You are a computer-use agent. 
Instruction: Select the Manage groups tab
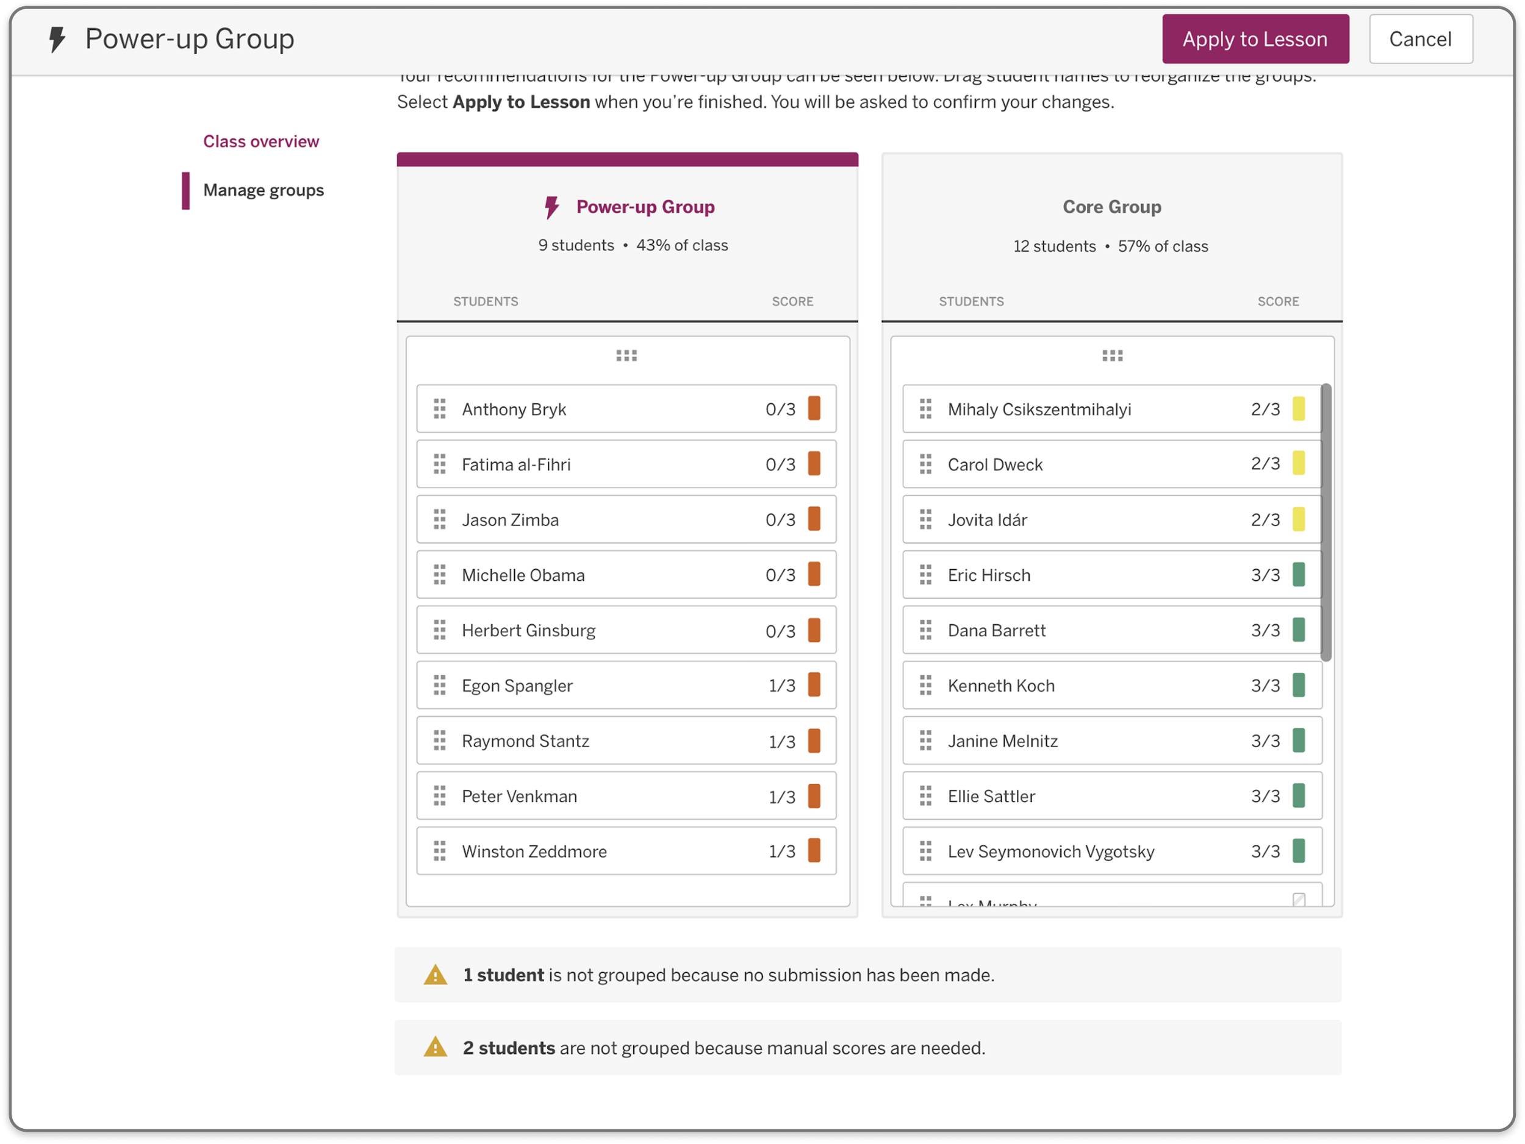(264, 191)
